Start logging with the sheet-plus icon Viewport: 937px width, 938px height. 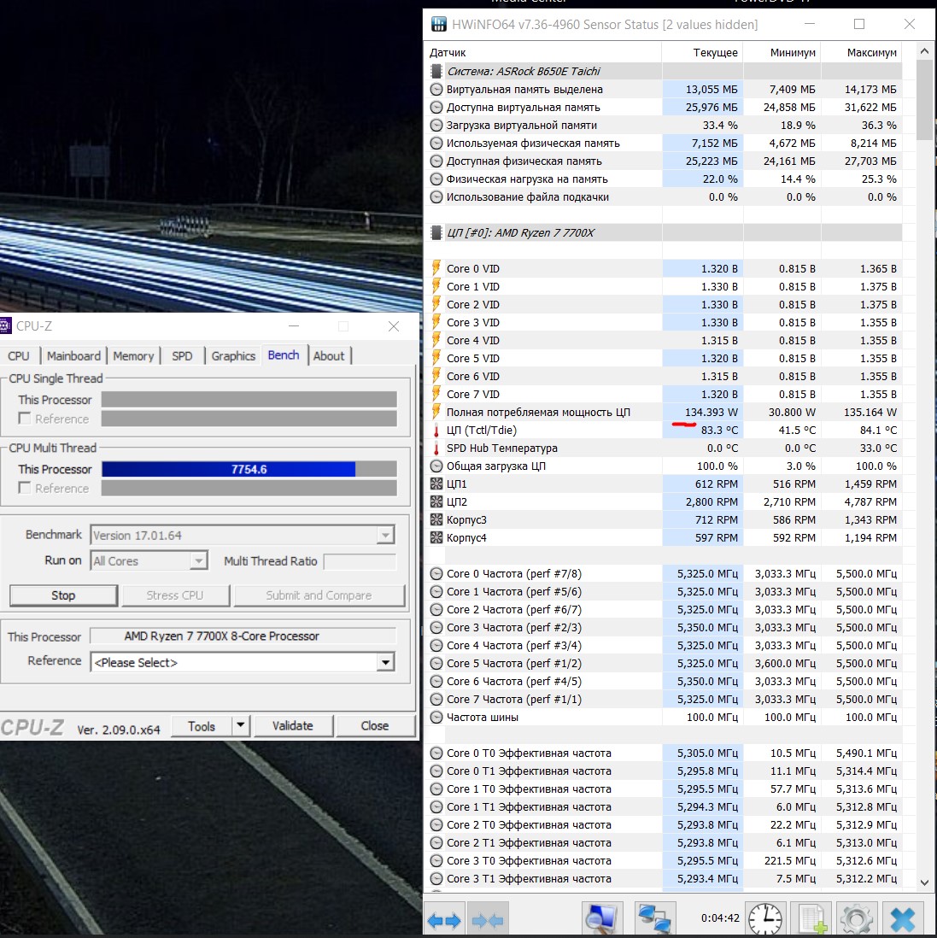[x=811, y=919]
